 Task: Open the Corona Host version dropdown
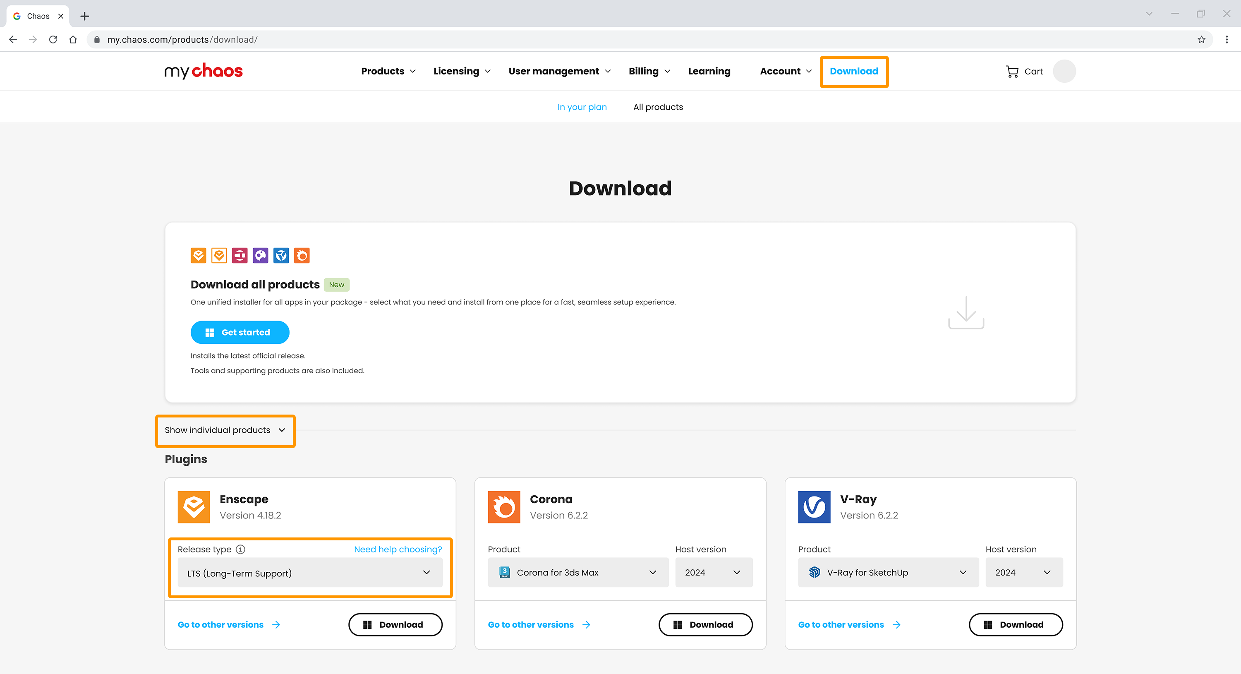(x=714, y=572)
